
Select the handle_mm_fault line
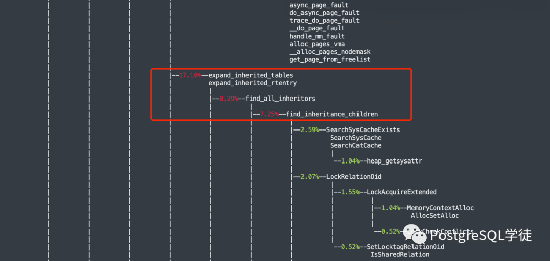pyautogui.click(x=317, y=36)
